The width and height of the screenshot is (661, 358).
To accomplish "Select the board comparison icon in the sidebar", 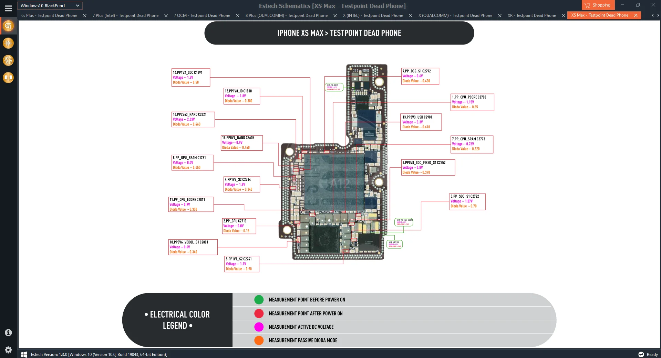I will pyautogui.click(x=8, y=78).
